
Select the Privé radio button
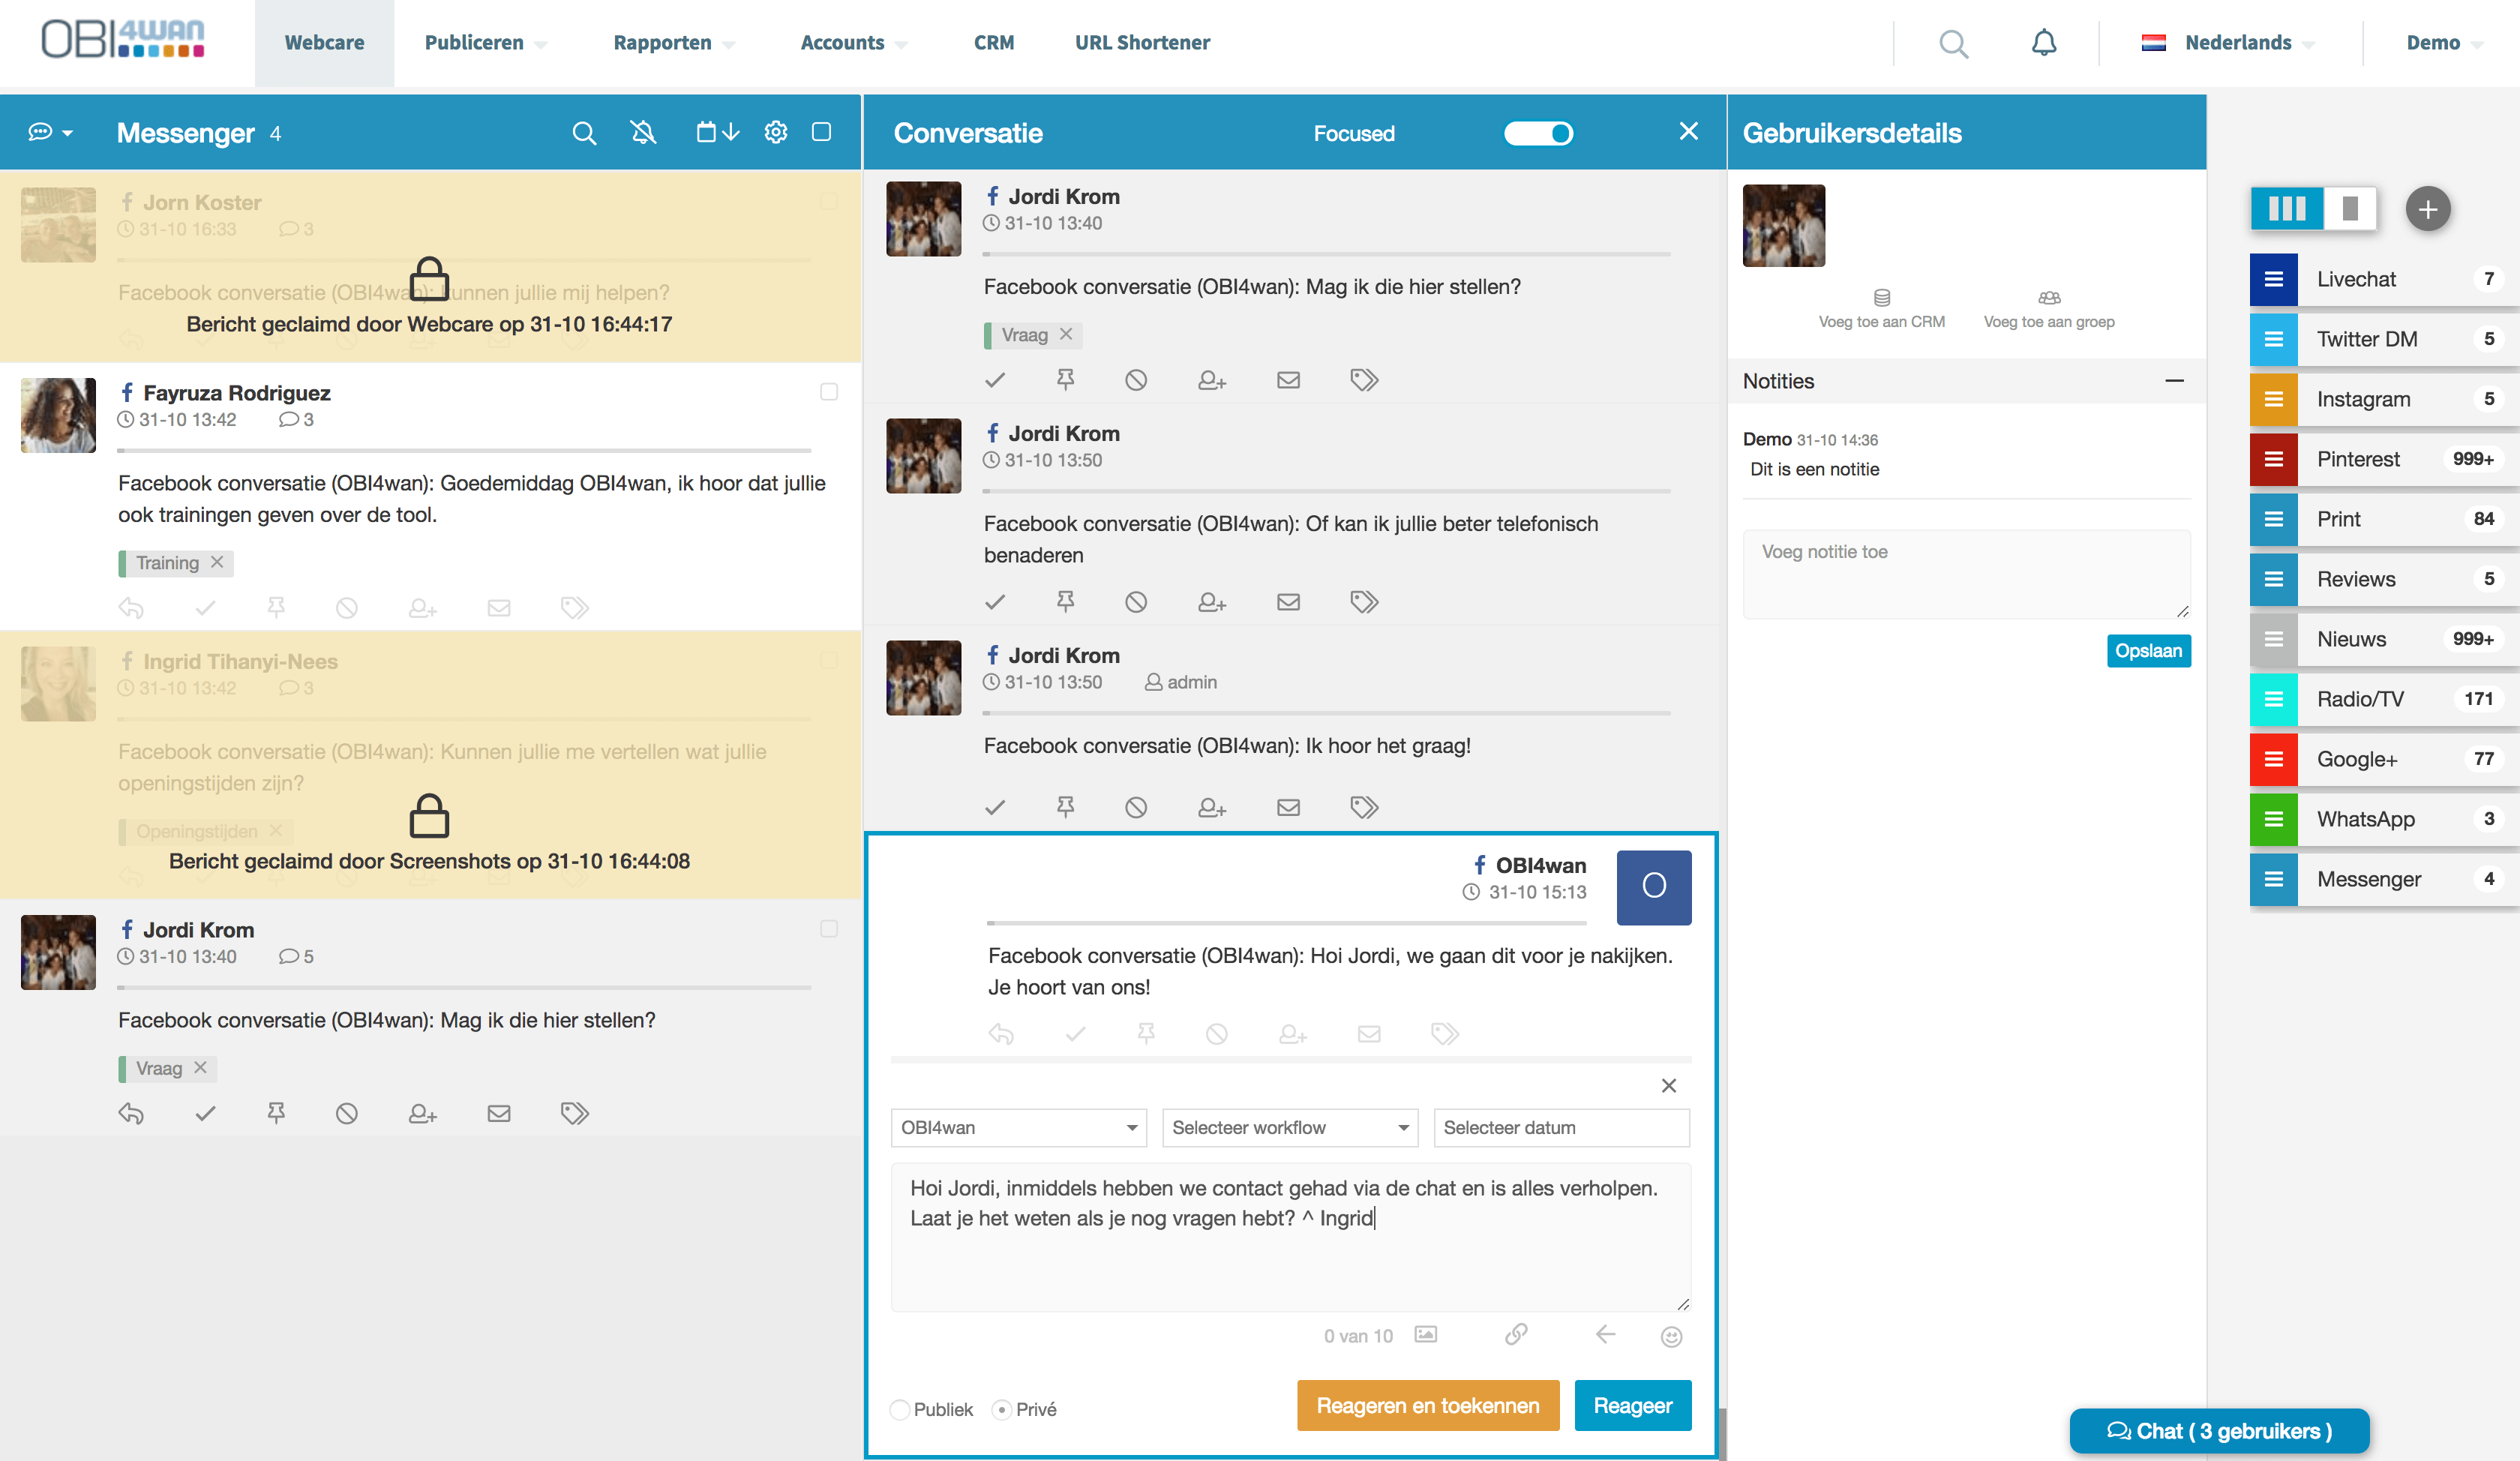[1002, 1409]
